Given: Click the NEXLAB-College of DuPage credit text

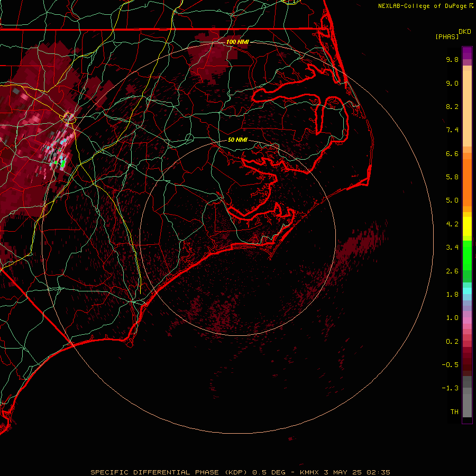Looking at the screenshot, I should click(x=425, y=6).
